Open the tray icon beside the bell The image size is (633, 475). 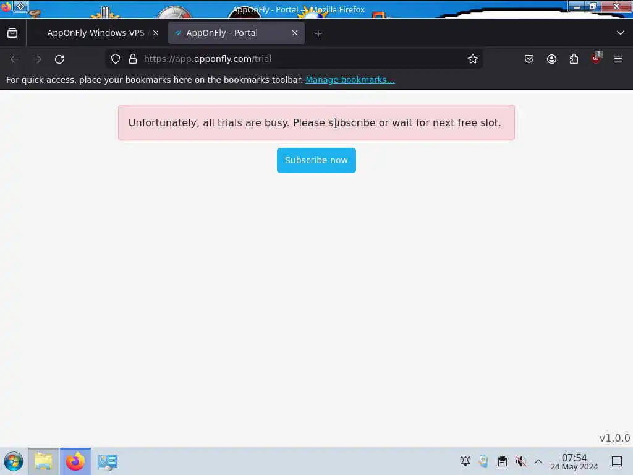tap(483, 461)
